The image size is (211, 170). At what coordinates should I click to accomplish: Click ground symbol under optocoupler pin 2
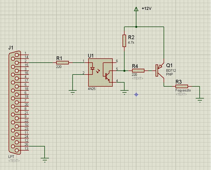tap(73, 92)
